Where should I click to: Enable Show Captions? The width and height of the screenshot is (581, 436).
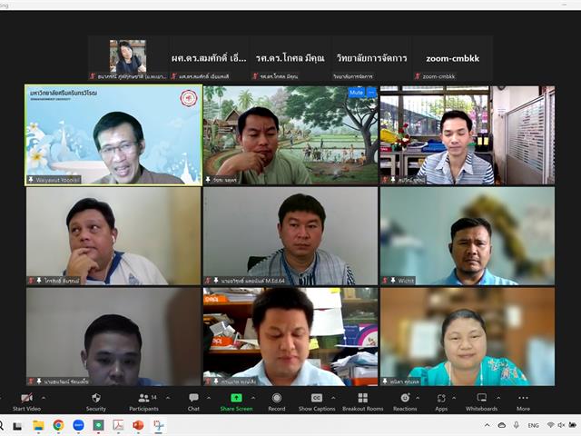click(x=317, y=401)
